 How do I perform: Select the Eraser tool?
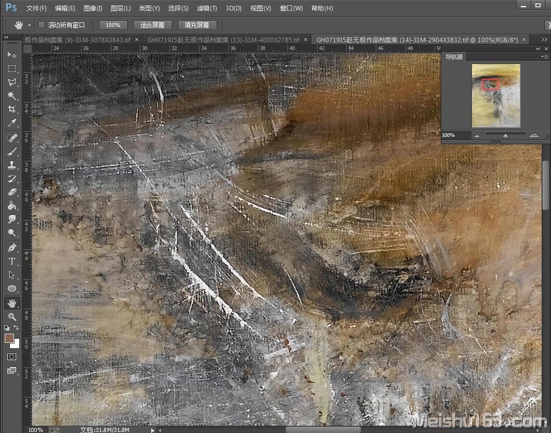pyautogui.click(x=12, y=192)
